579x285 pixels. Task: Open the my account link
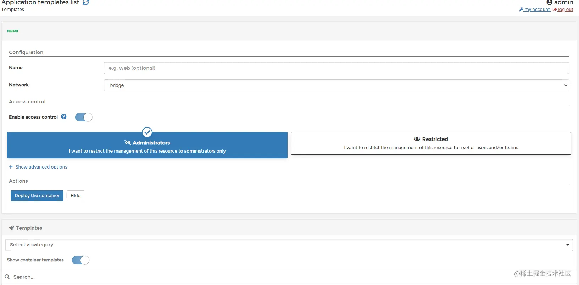click(535, 10)
